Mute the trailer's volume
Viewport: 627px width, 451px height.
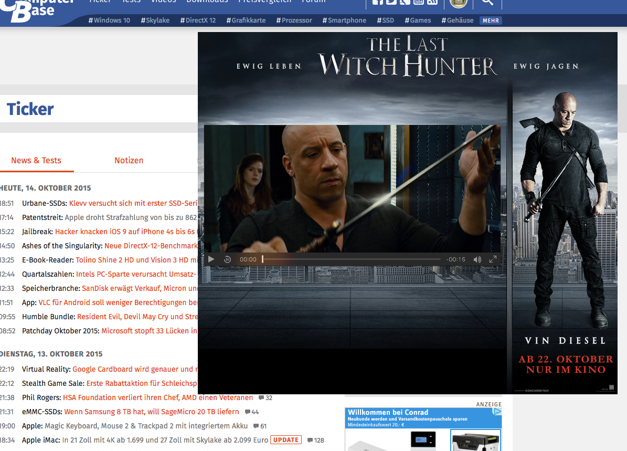[x=477, y=259]
